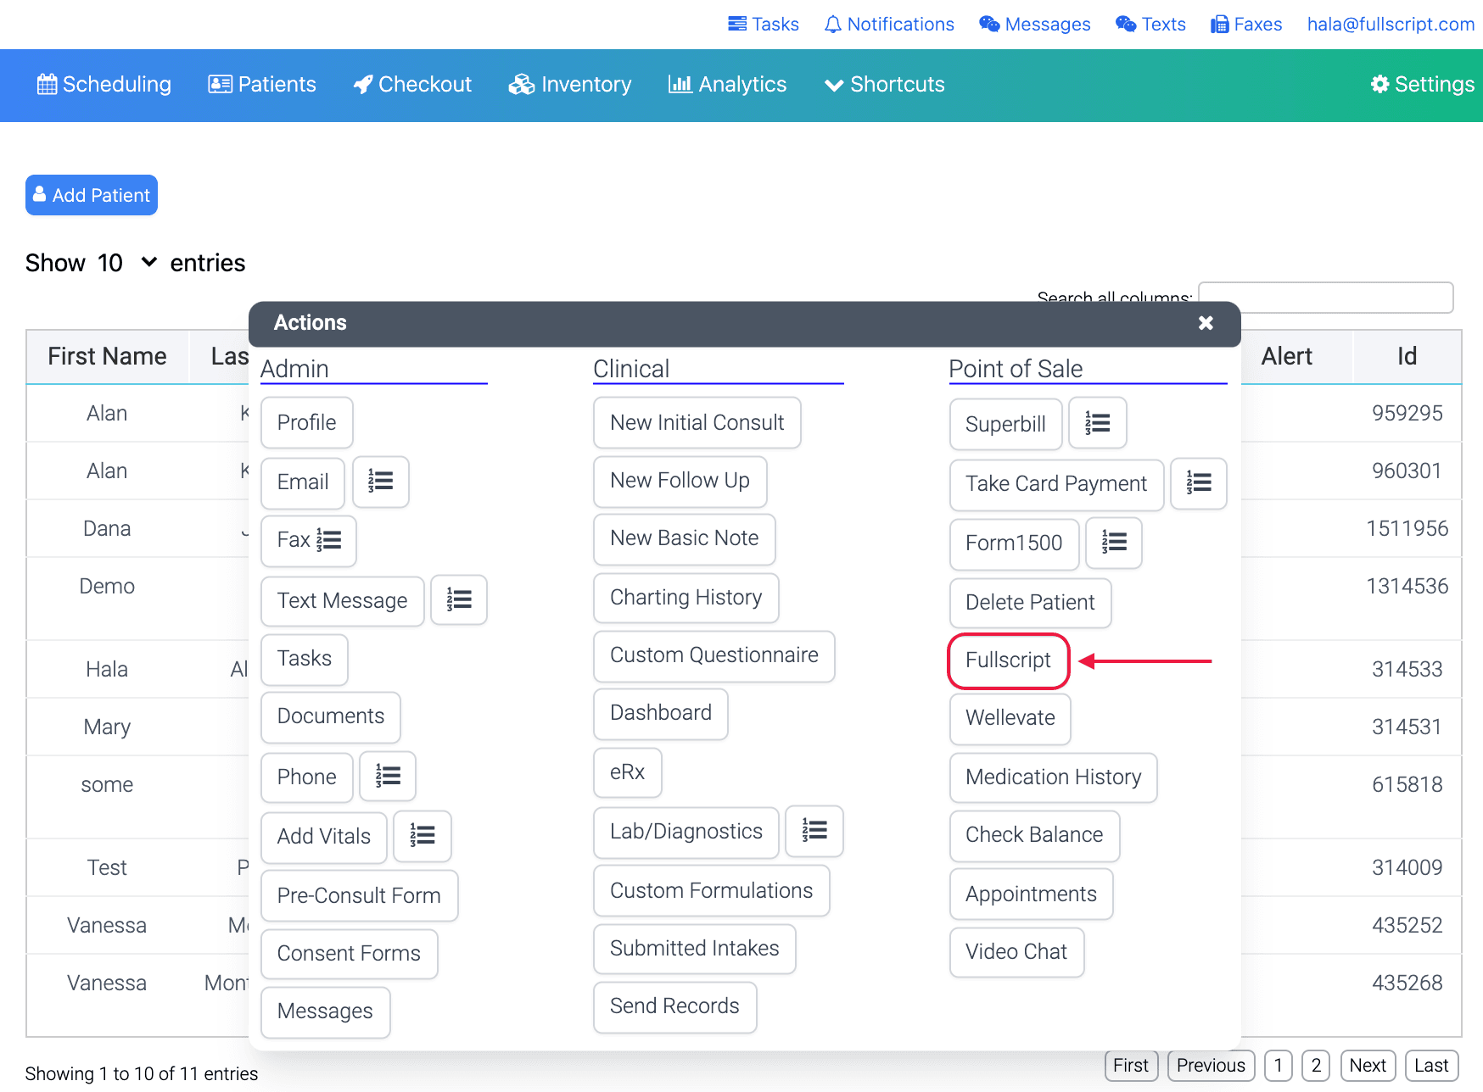This screenshot has height=1092, width=1483.
Task: Open the list icon beside Form1500
Action: [1114, 543]
